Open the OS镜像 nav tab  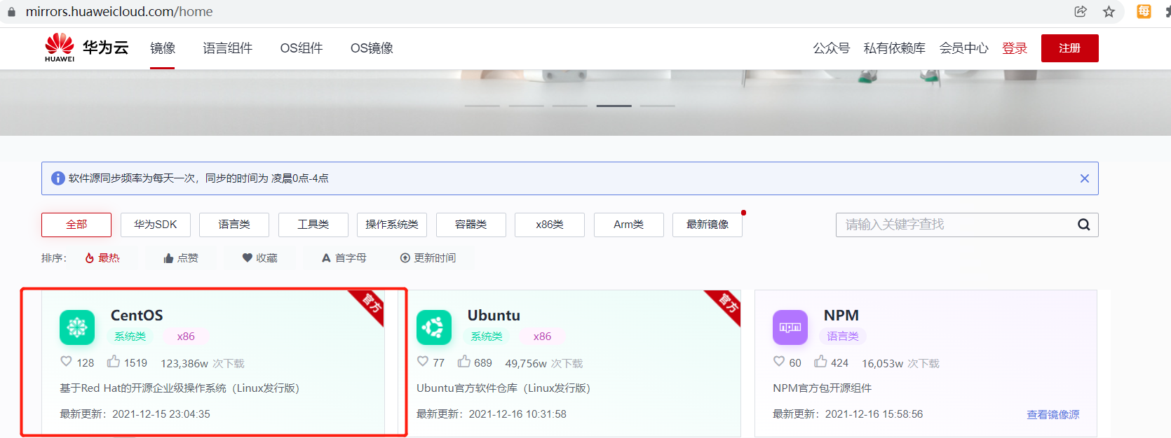[372, 48]
